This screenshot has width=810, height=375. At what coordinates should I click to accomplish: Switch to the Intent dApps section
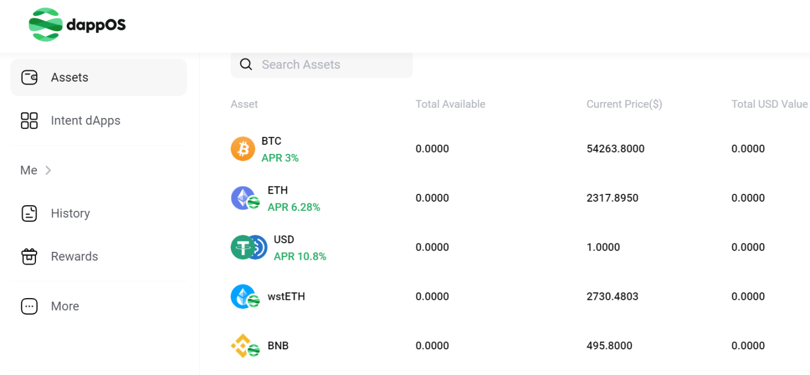(85, 120)
